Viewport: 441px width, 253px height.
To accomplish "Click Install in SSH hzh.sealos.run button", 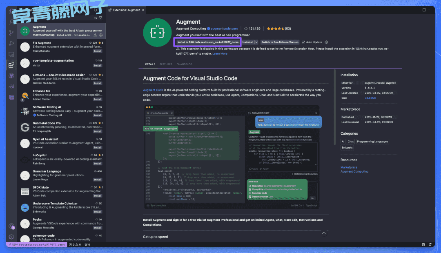I will point(208,42).
